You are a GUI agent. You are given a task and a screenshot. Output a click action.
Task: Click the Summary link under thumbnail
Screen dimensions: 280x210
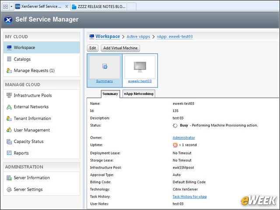pos(105,81)
